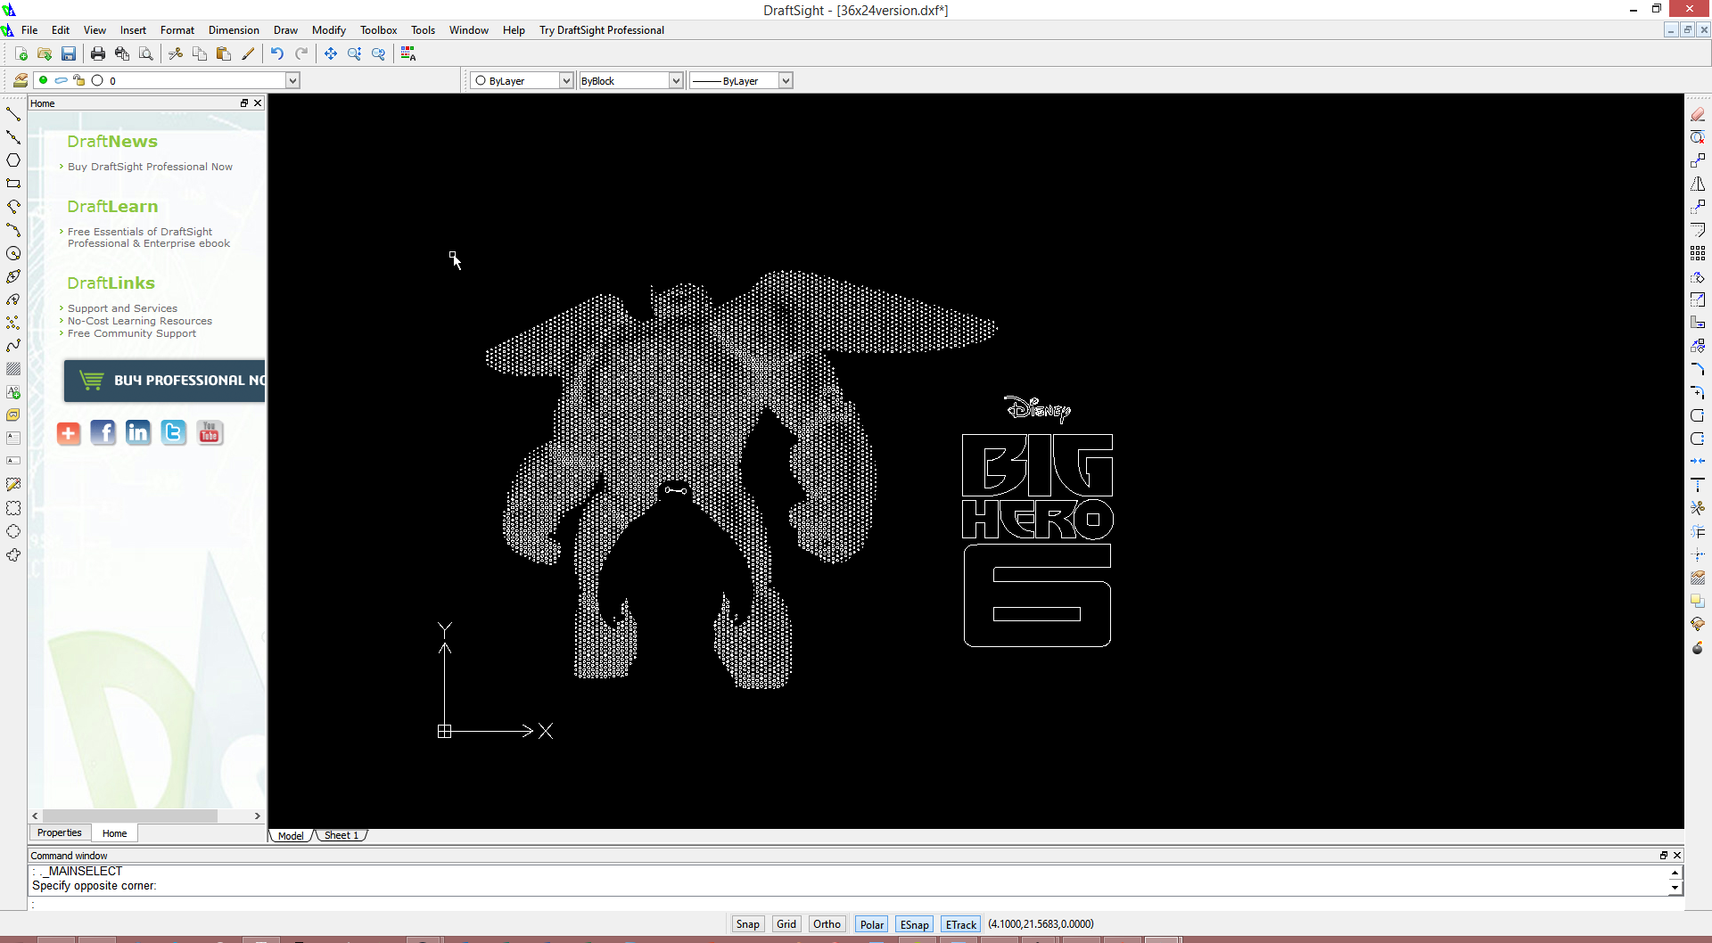Toggle ETrack in the status bar
The height and width of the screenshot is (943, 1712).
click(x=961, y=924)
